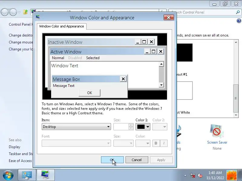Click the Control Panel Back button

(5, 12)
